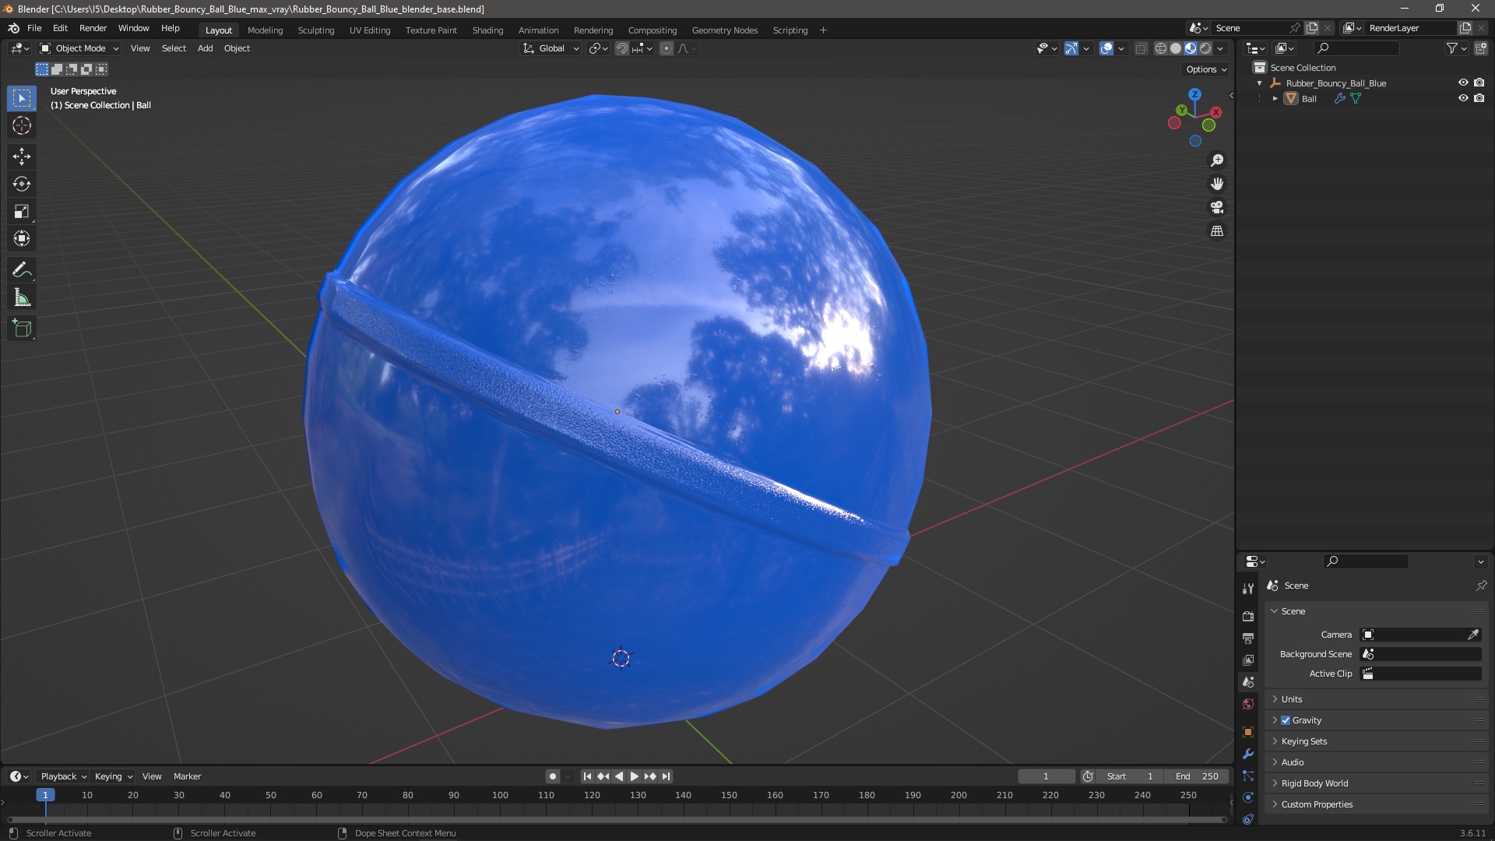Open the World properties tab

click(x=1248, y=704)
